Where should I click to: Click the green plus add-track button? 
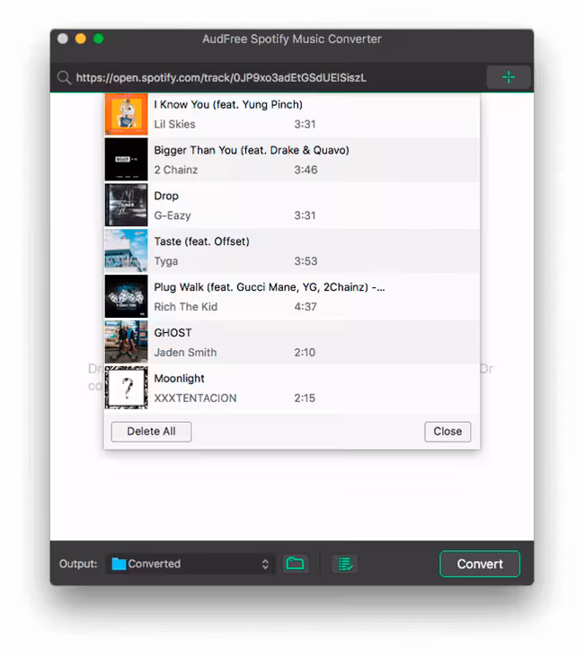pos(509,77)
